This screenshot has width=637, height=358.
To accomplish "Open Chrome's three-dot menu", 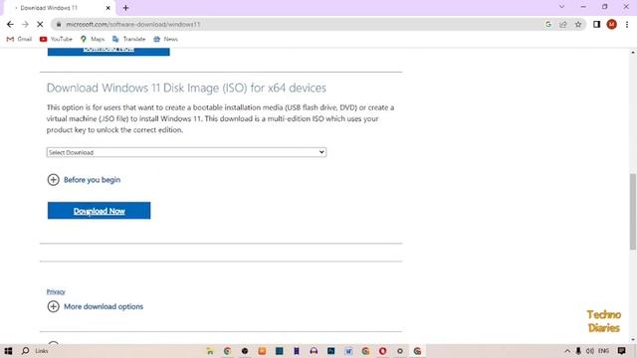I will (627, 24).
